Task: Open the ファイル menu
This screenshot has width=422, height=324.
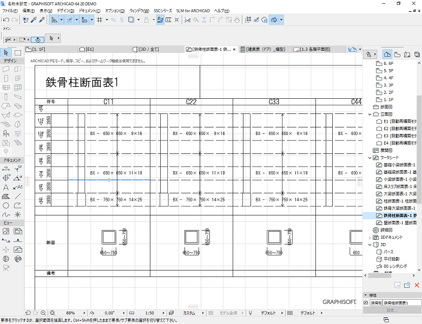Action: click(x=10, y=11)
